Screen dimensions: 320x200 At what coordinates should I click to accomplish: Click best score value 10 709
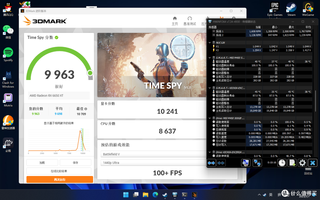click(81, 114)
